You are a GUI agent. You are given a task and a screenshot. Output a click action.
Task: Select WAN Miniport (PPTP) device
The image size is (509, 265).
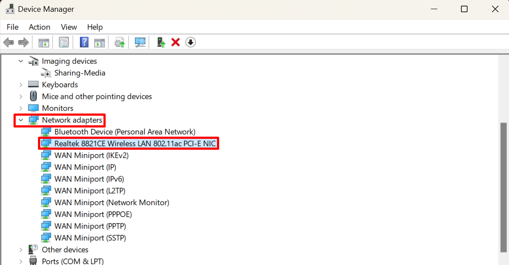coord(89,226)
